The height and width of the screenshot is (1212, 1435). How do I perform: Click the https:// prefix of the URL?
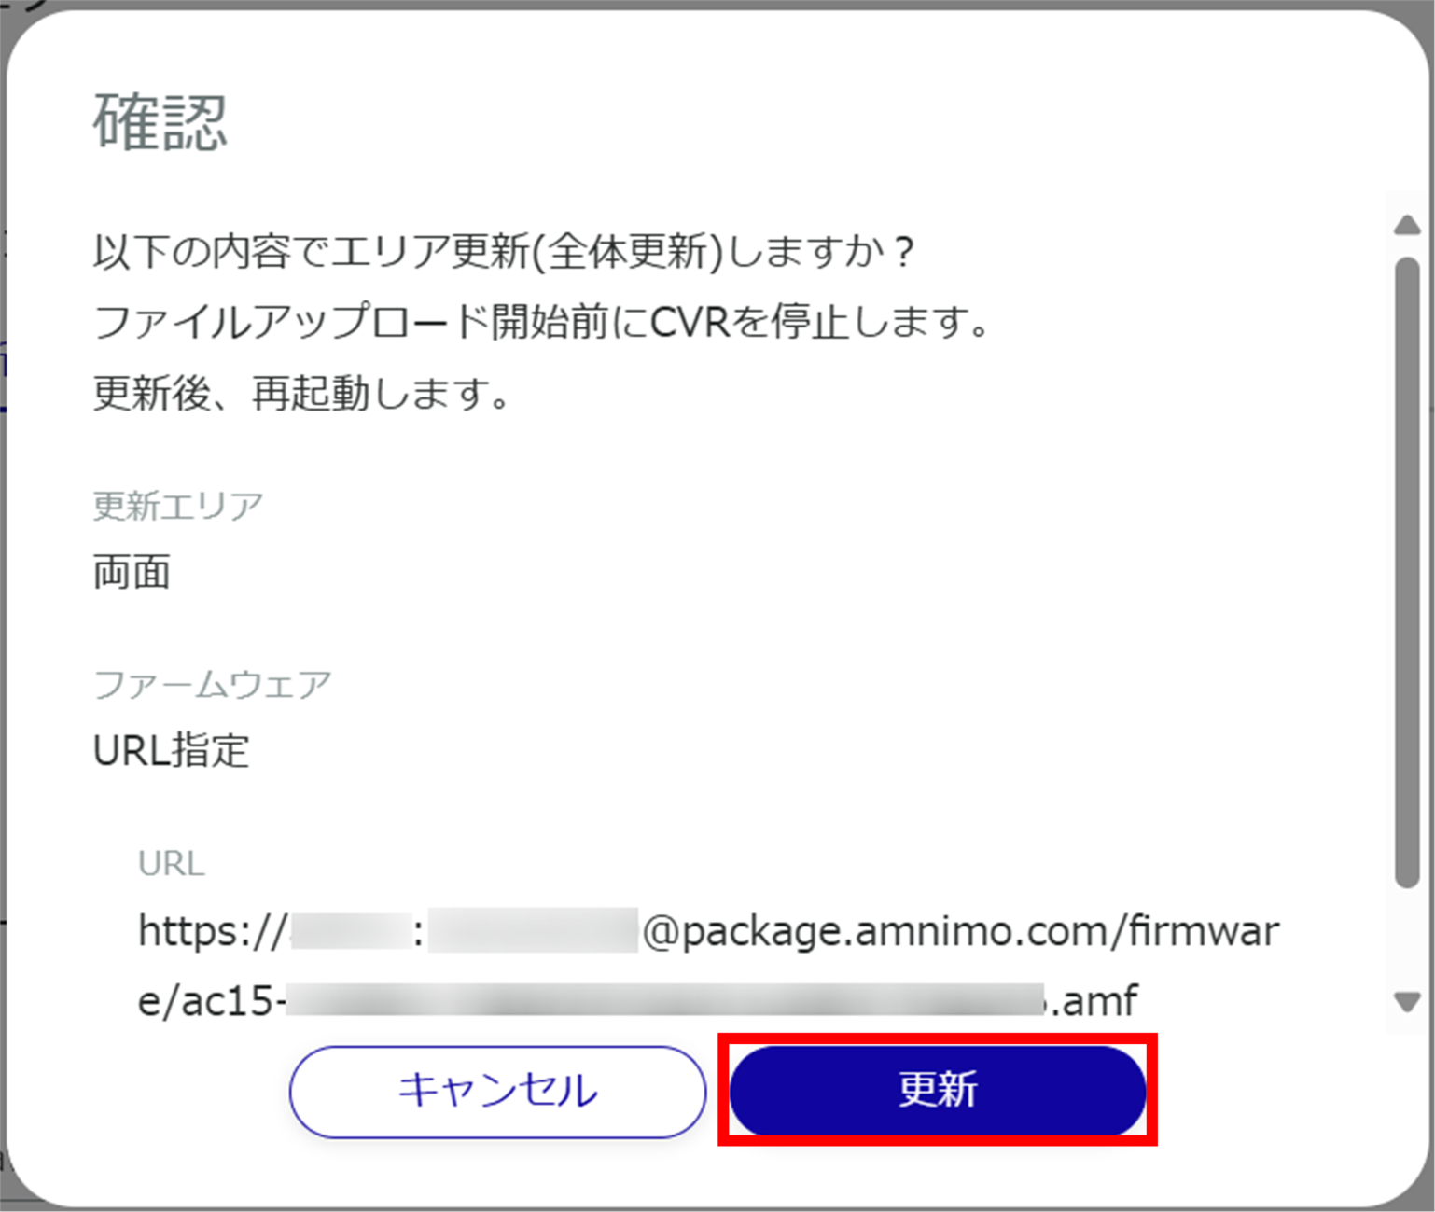pos(213,931)
